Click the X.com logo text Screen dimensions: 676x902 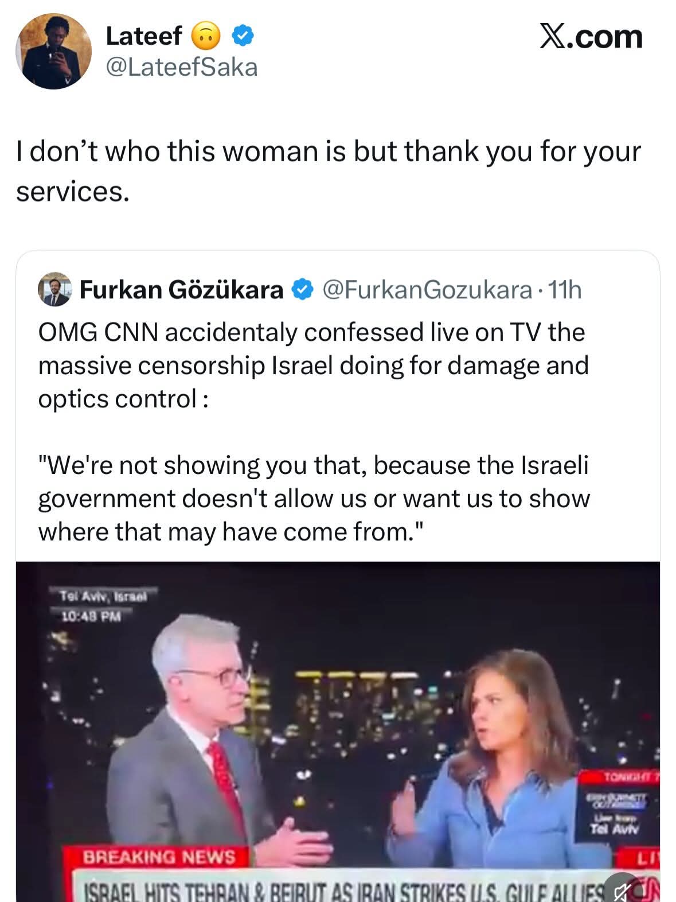(x=591, y=37)
